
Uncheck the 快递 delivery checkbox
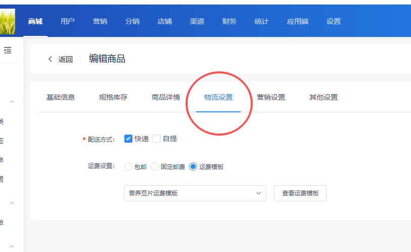click(x=128, y=139)
